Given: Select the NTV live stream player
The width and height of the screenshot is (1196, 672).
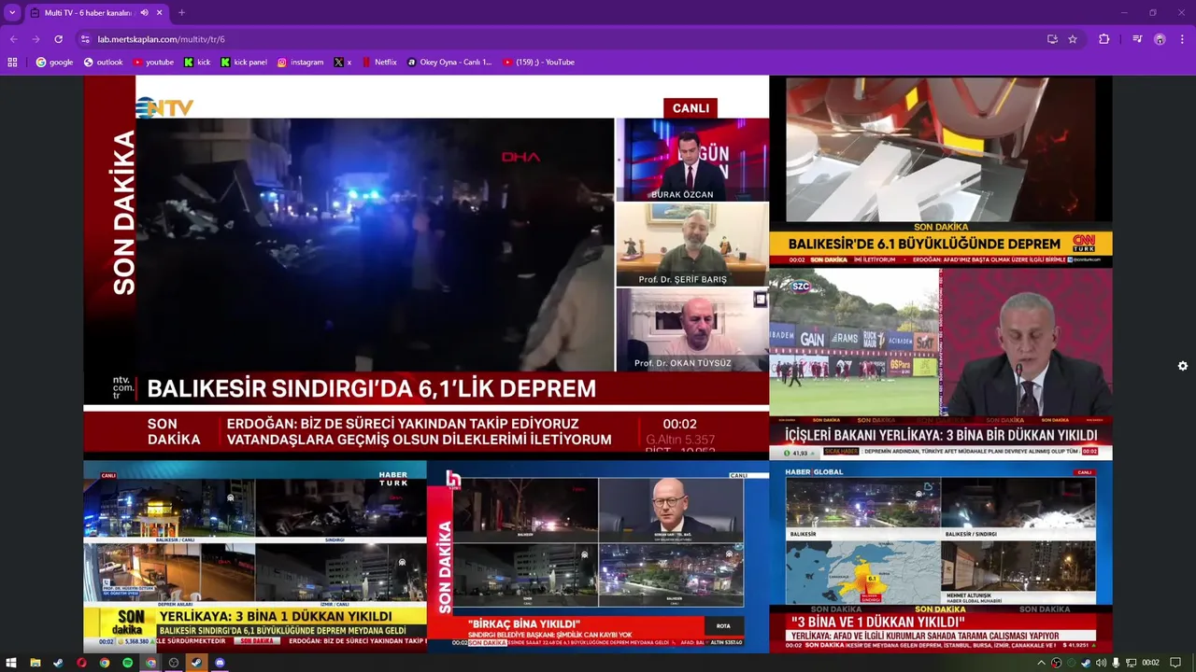Looking at the screenshot, I should (426, 266).
